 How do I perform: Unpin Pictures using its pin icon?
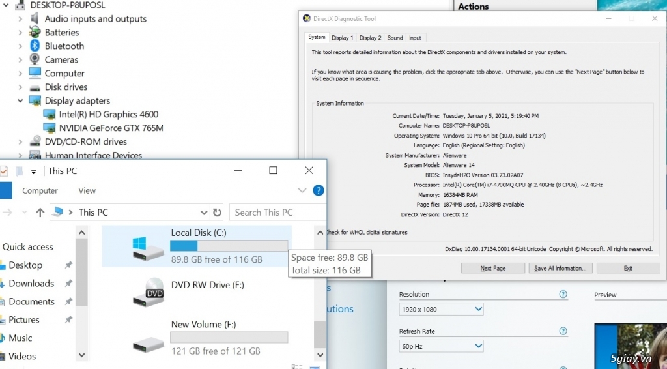pos(68,320)
